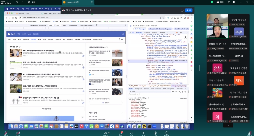
Task: Open Zoom chat panel
Action: click(x=120, y=133)
